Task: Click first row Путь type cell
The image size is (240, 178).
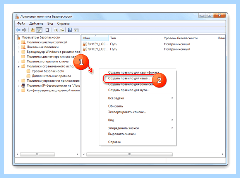Action: click(x=113, y=44)
